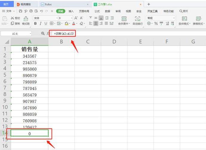Click Increase Decimal icon

pos(167,24)
